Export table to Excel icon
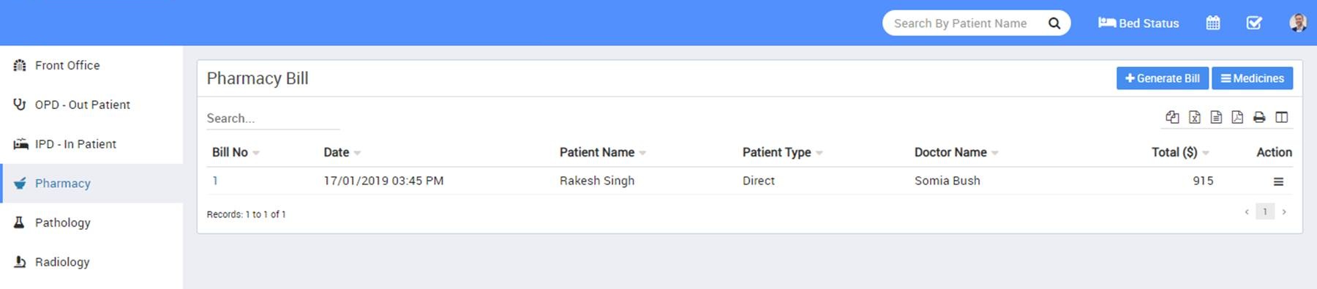The width and height of the screenshot is (1317, 289). [x=1194, y=117]
